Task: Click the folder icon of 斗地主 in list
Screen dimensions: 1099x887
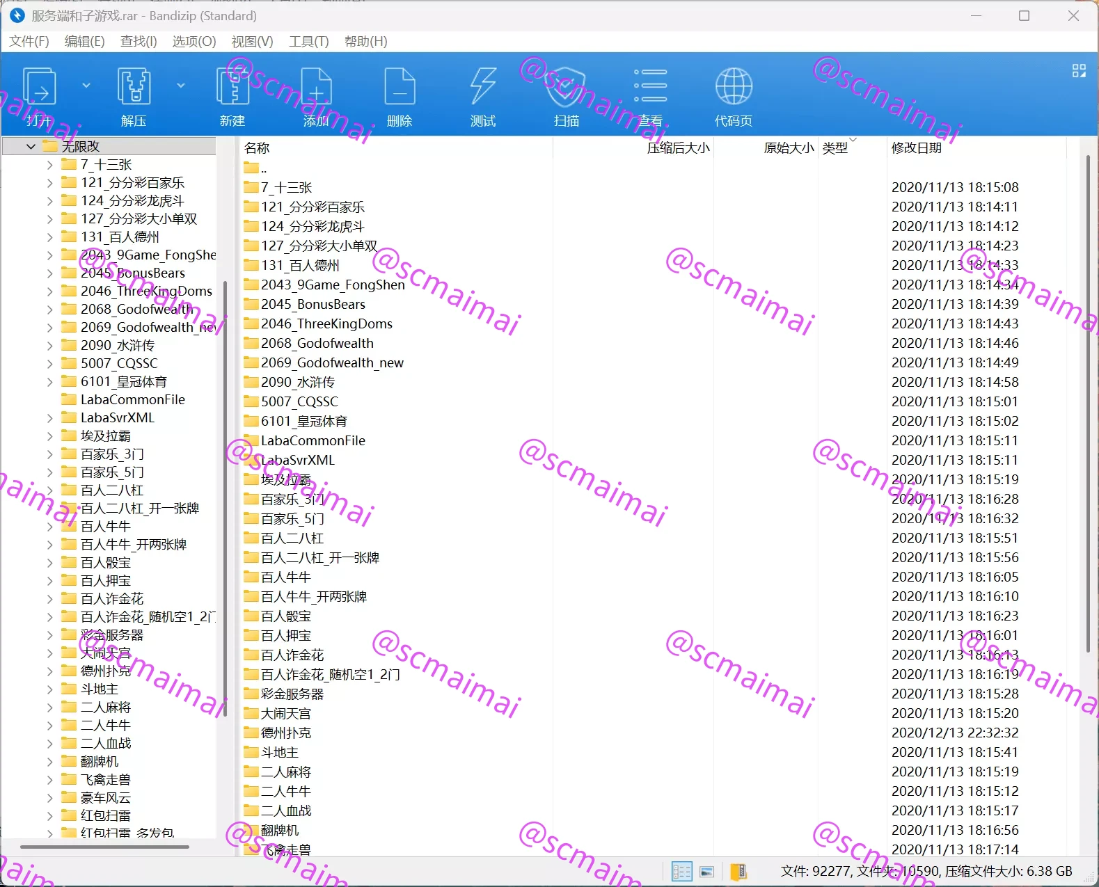Action: [x=251, y=752]
